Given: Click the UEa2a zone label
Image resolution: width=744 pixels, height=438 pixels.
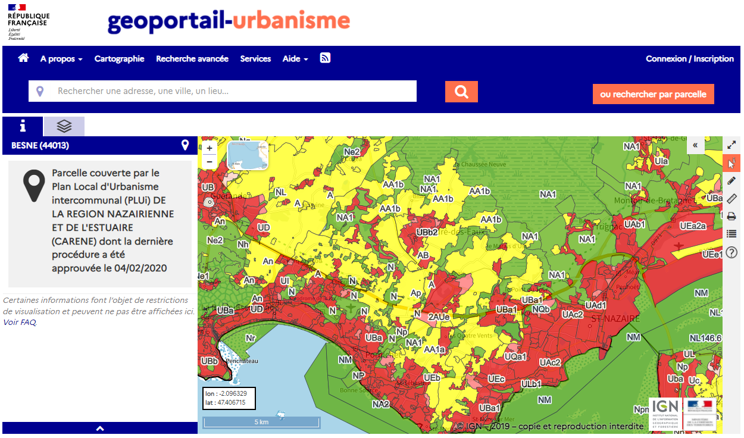Looking at the screenshot, I should tap(693, 226).
